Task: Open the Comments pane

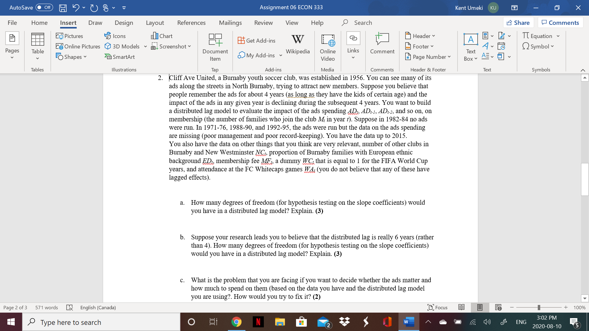Action: [560, 22]
